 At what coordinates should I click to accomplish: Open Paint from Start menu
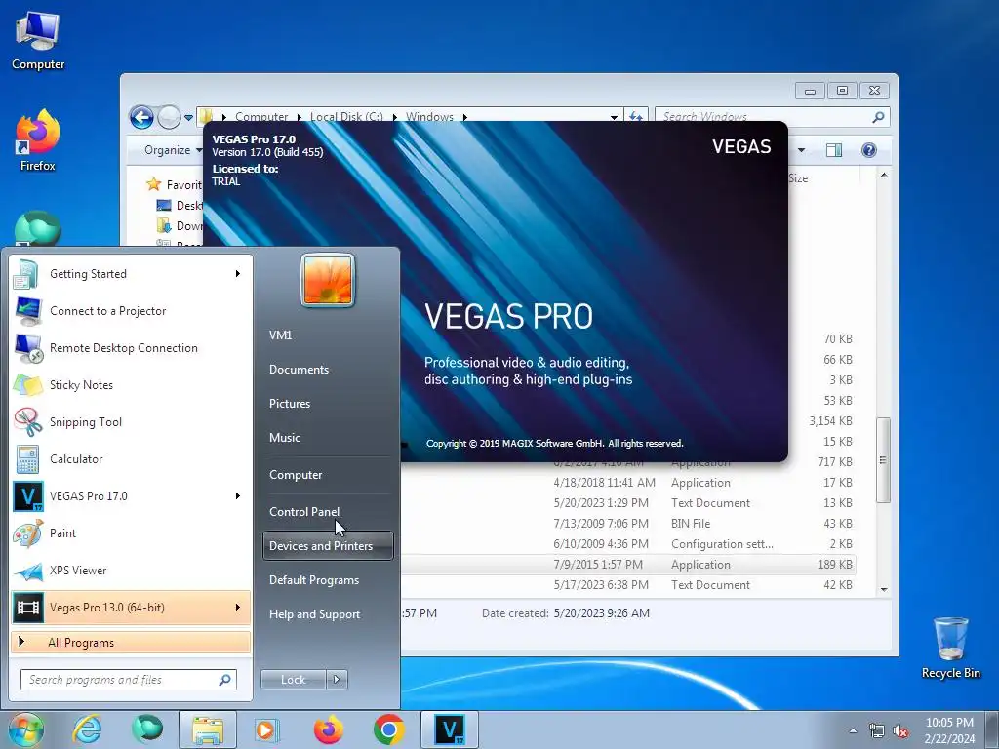pos(132,533)
